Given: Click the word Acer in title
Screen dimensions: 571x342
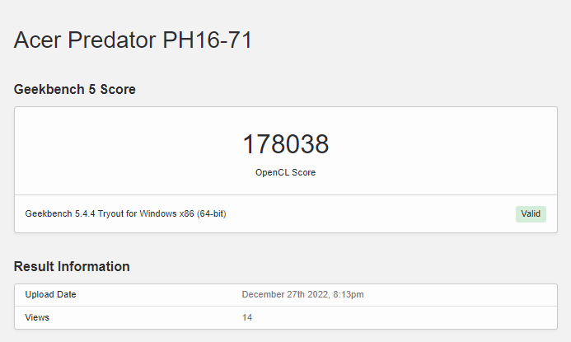Looking at the screenshot, I should (39, 40).
